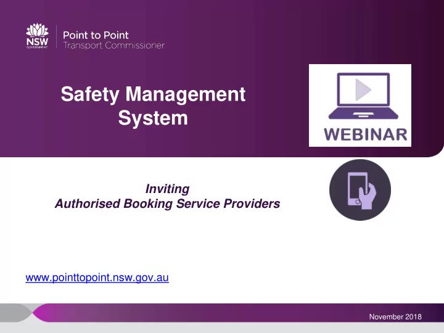Click the "Inviting" italic text
This screenshot has height=333, width=444.
tap(167, 189)
